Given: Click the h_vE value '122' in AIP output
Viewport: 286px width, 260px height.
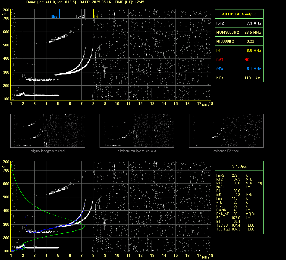Looking at the screenshot, I should 235,206.
